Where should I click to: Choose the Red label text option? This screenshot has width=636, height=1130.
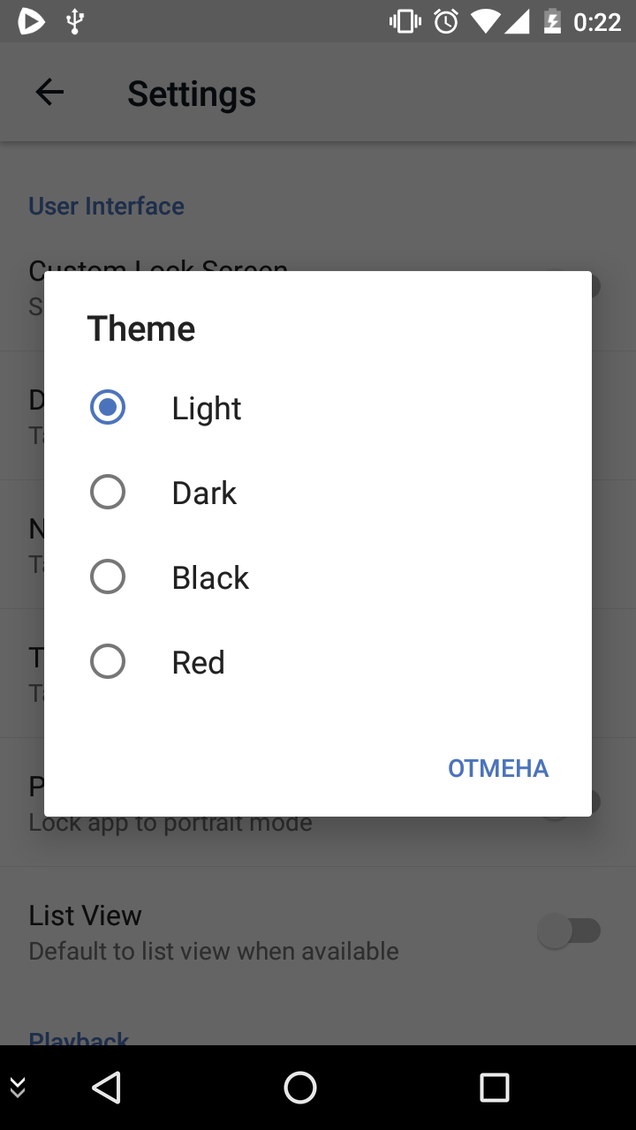[x=199, y=662]
